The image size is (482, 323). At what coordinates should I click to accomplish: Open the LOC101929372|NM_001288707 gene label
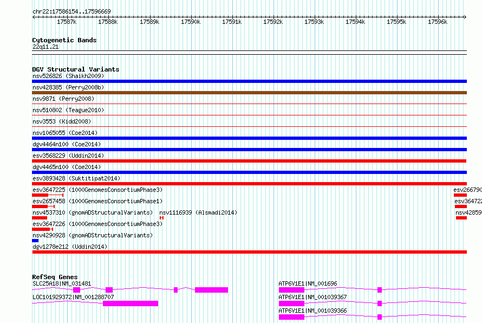pos(73,297)
